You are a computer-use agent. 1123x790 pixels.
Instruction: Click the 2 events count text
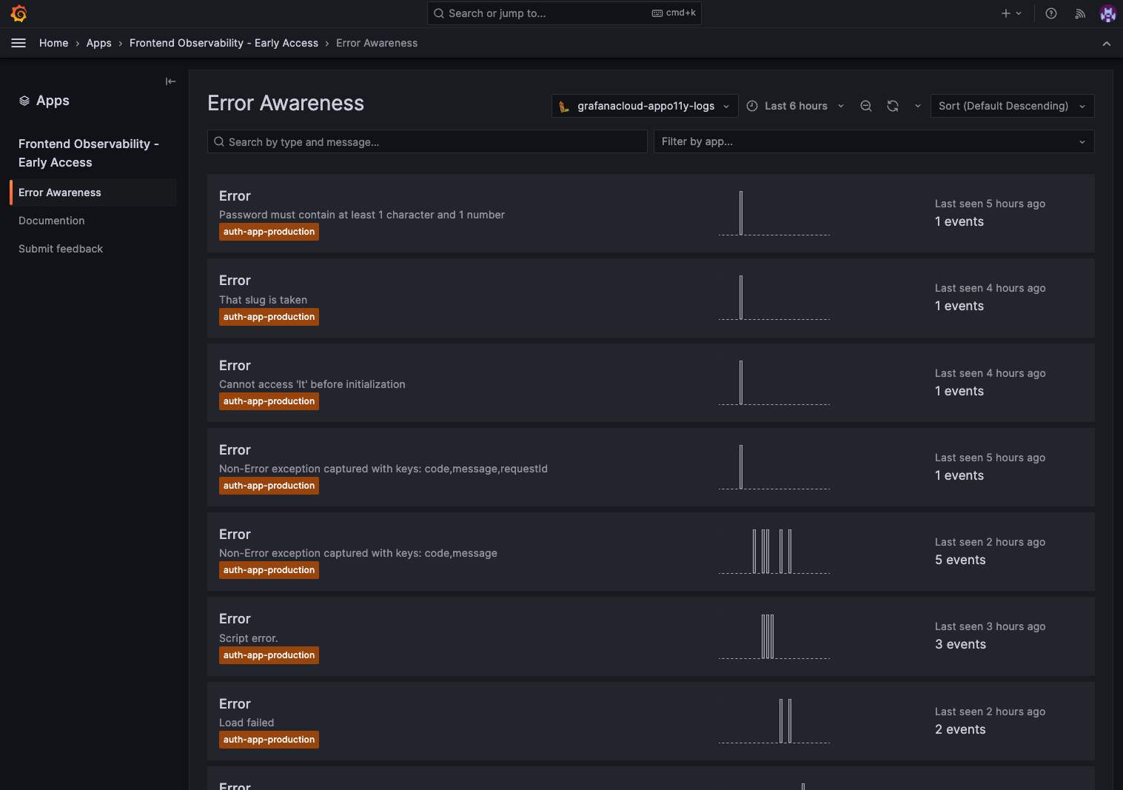tap(960, 729)
